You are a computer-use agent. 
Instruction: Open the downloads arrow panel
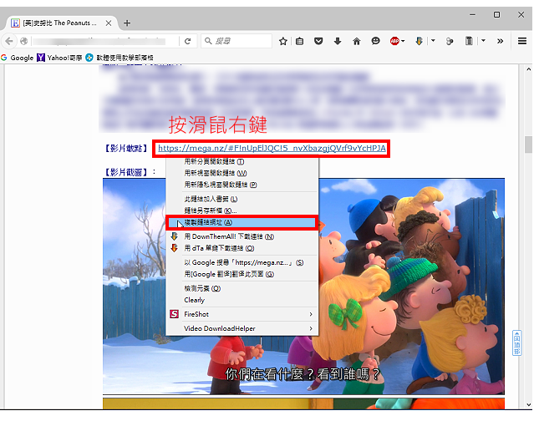click(338, 41)
